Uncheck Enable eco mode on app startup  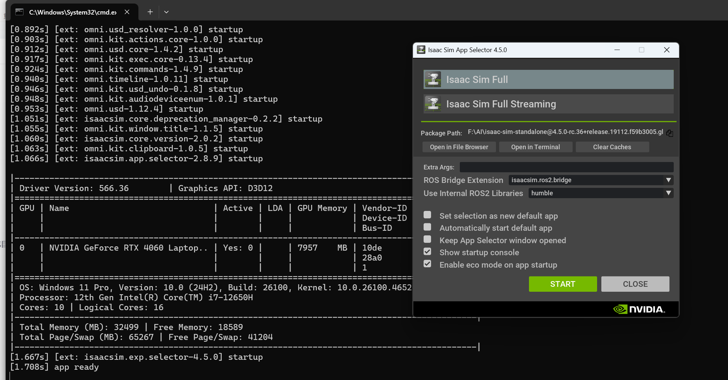point(428,264)
